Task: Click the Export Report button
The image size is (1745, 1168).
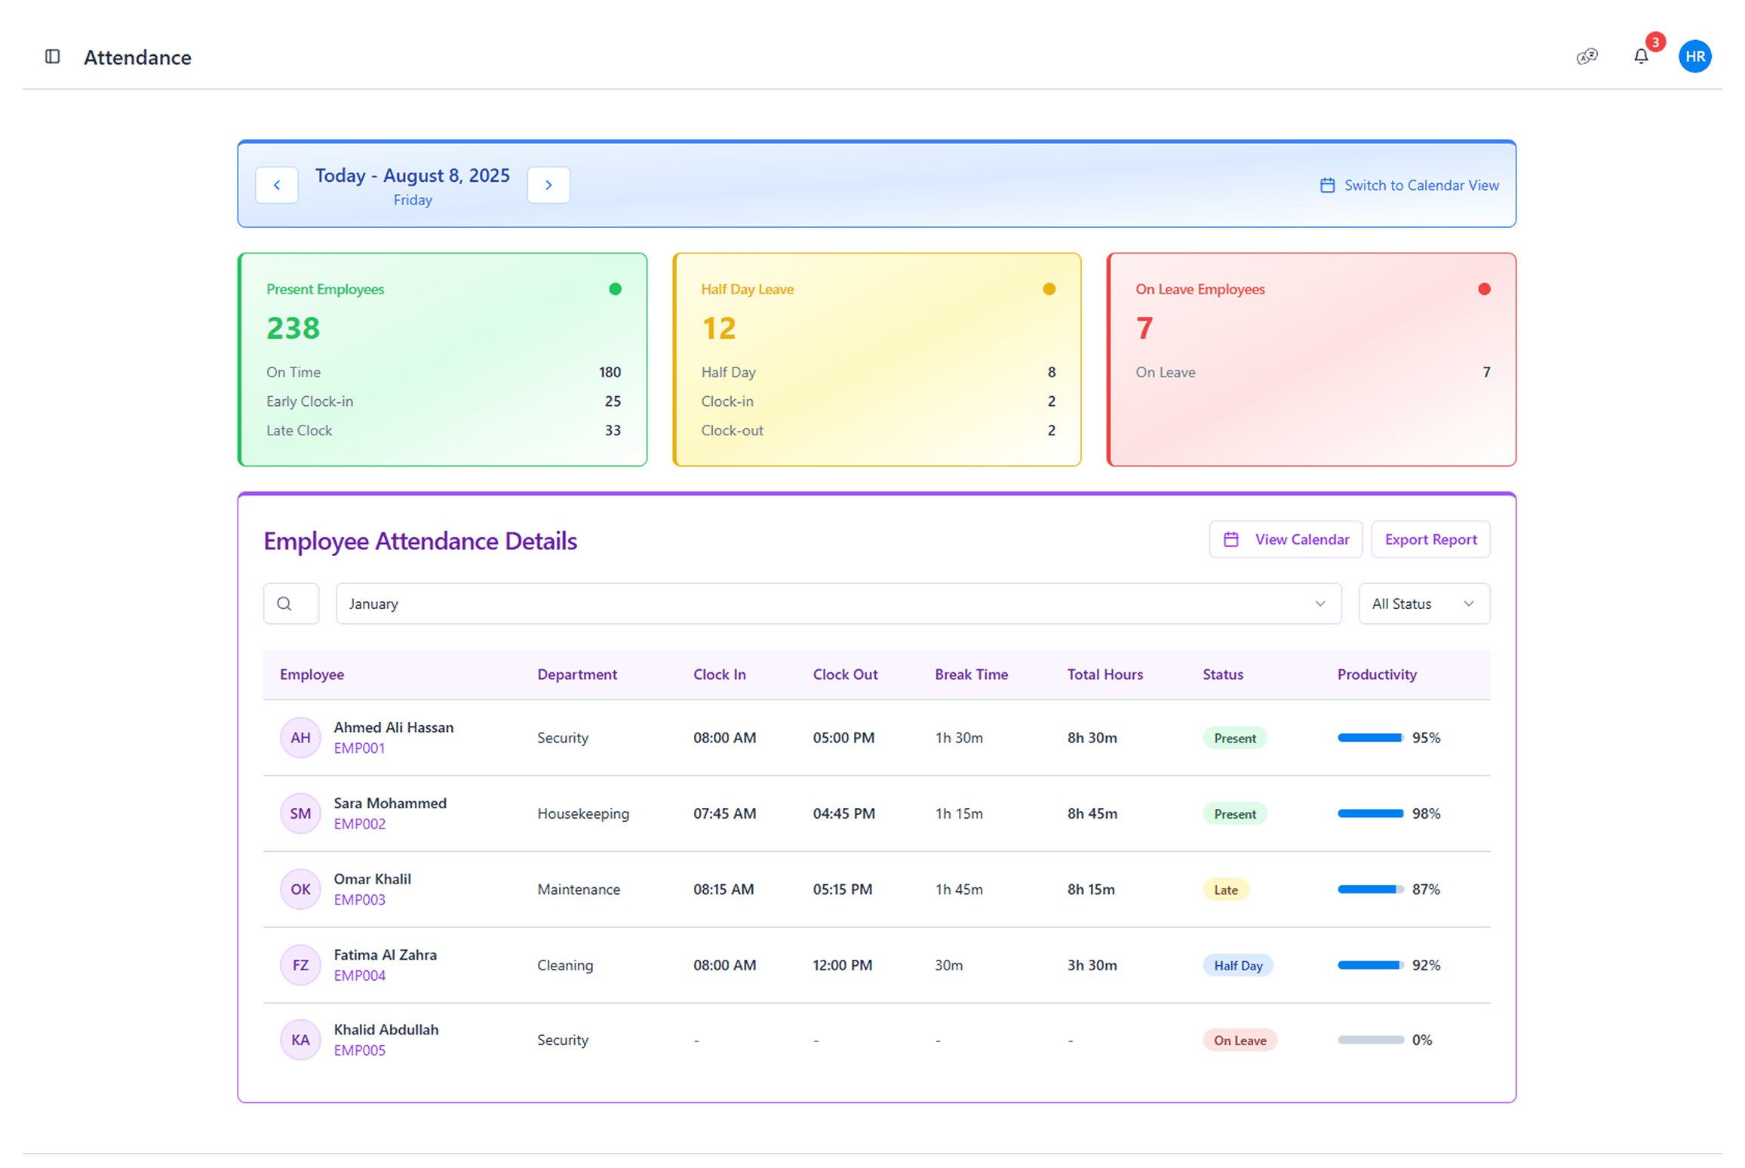Action: [x=1430, y=539]
